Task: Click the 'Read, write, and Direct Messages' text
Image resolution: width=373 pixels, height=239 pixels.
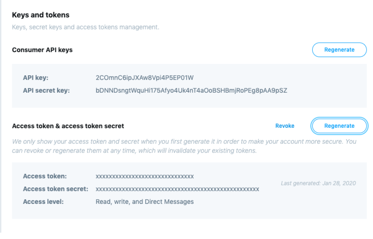Action: 144,202
